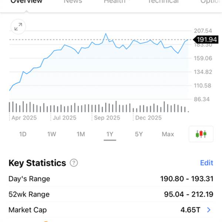This screenshot has height=222, width=222.
Task: Go to the Technical tab
Action: point(163,2)
